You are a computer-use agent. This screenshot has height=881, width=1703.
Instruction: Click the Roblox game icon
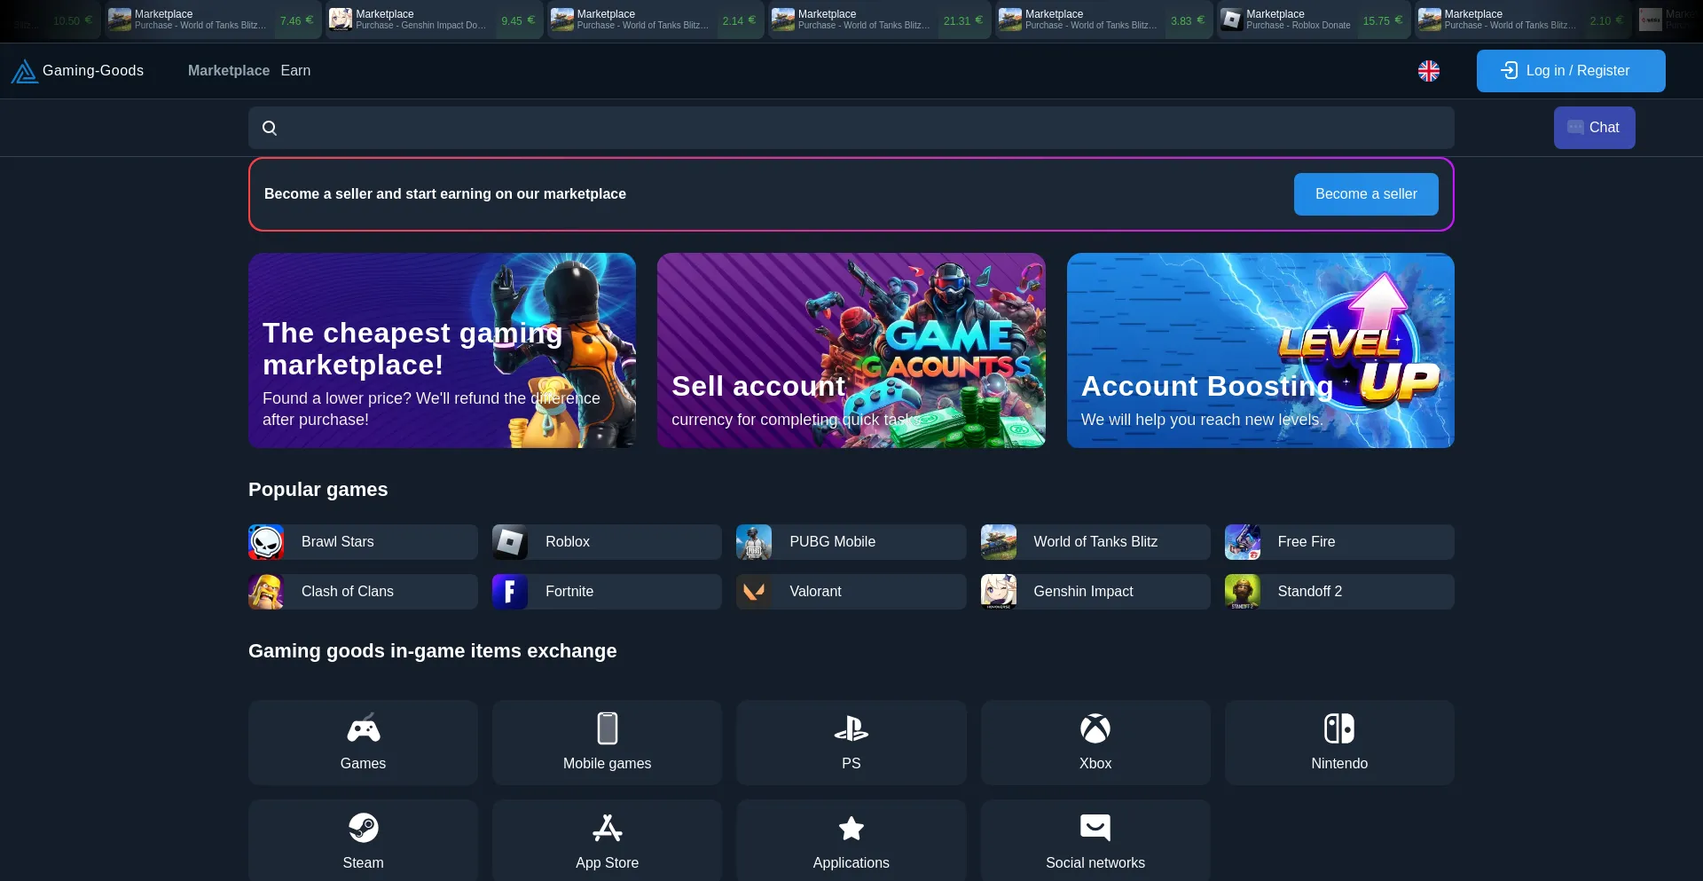click(x=510, y=542)
